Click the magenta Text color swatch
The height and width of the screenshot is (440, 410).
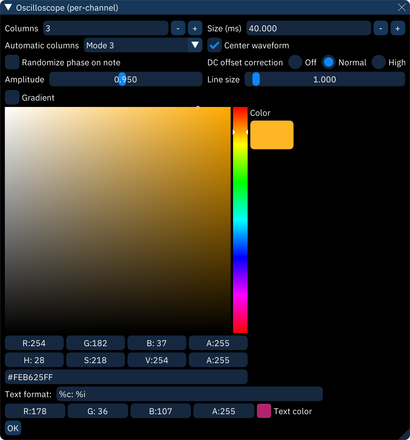click(264, 411)
